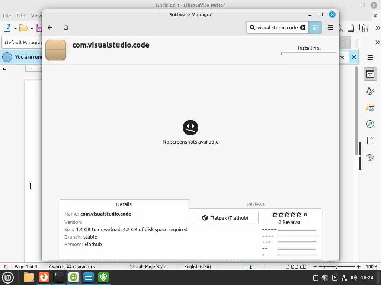
Task: Select single-page view layout
Action: click(288, 267)
